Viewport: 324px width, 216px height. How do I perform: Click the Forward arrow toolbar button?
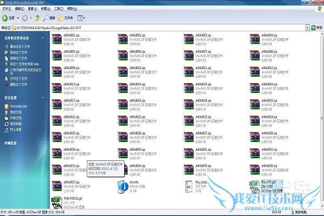coord(25,18)
